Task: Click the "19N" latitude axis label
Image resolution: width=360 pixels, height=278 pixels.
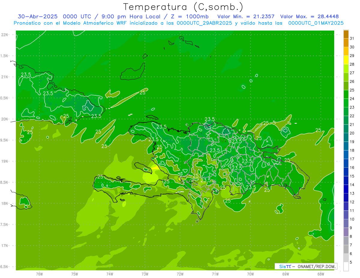Action: coord(5,161)
